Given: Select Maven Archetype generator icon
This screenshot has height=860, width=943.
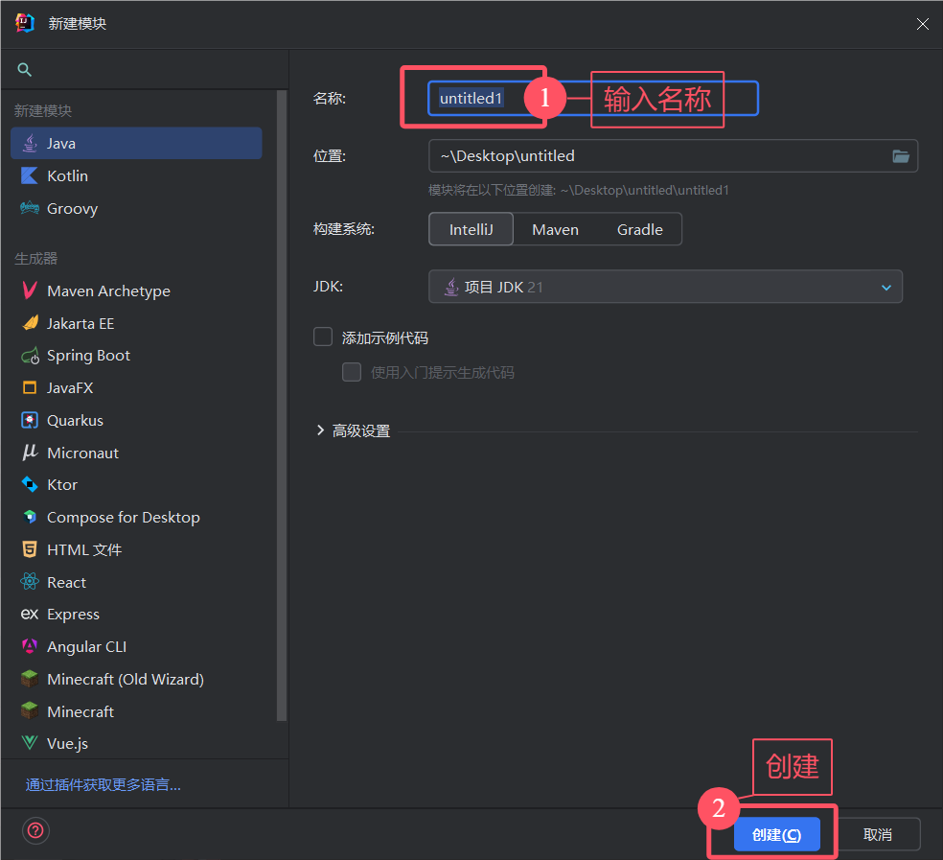Looking at the screenshot, I should [x=30, y=291].
